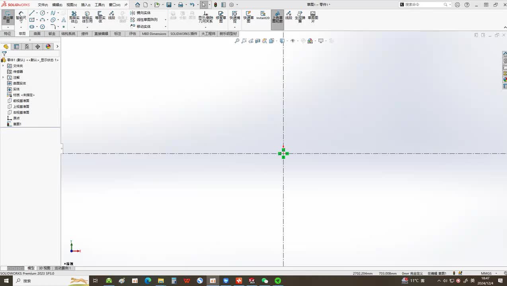Select the Straight Slot tool
The image size is (507, 286).
click(32, 27)
